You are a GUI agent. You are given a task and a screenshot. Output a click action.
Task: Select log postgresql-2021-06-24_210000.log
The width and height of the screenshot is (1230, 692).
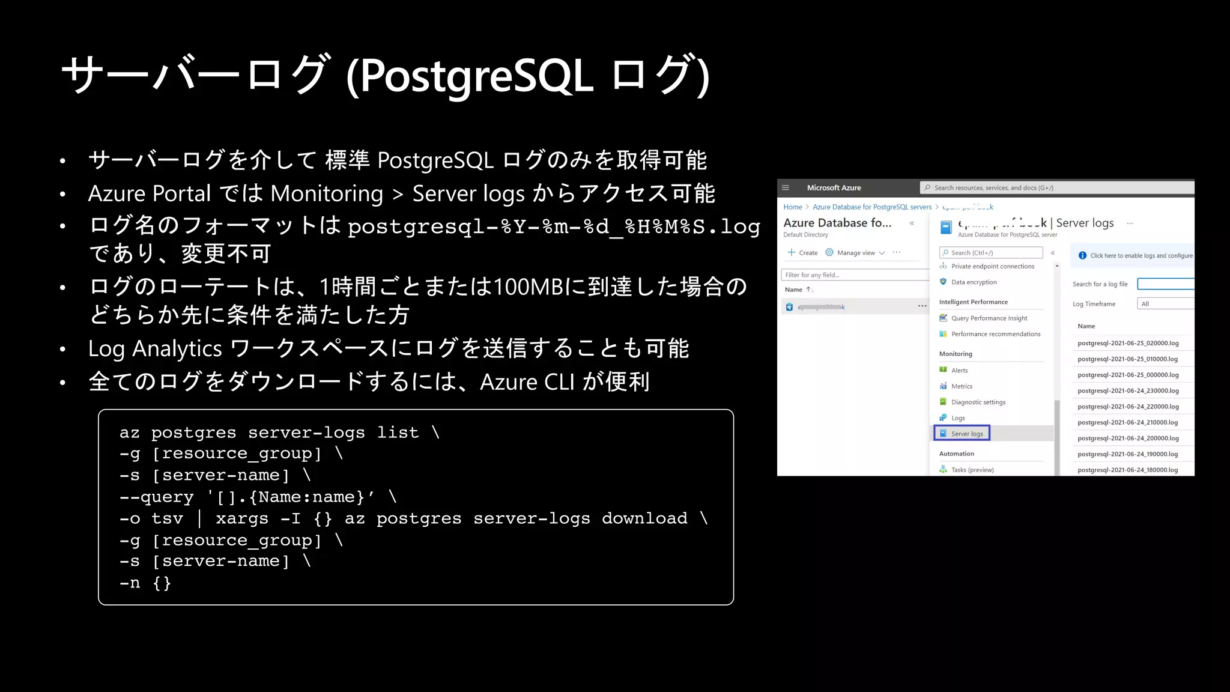[1127, 422]
